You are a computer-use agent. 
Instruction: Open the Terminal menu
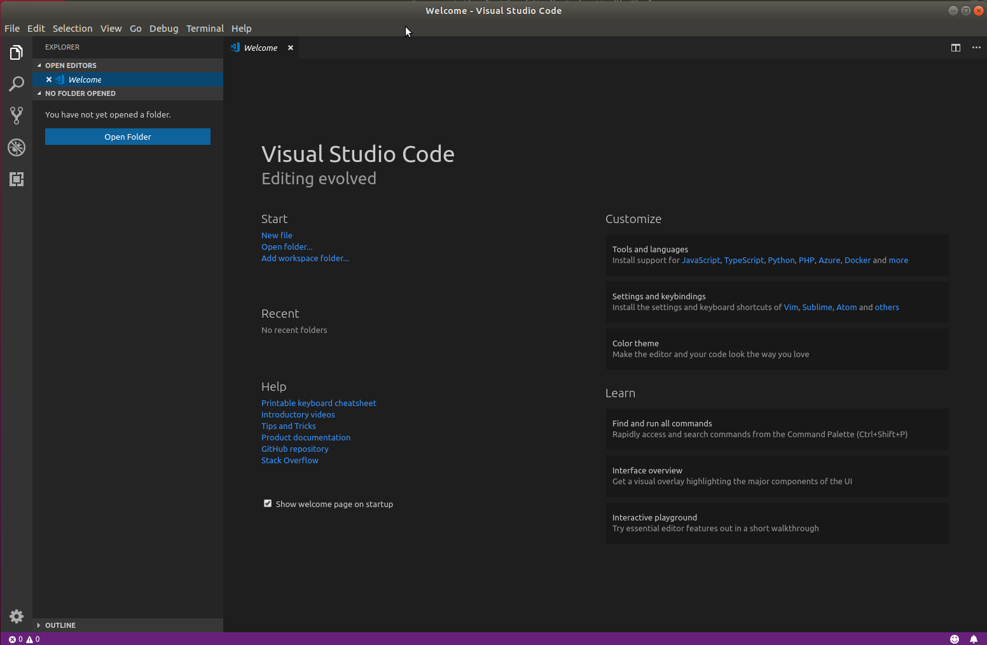[205, 28]
